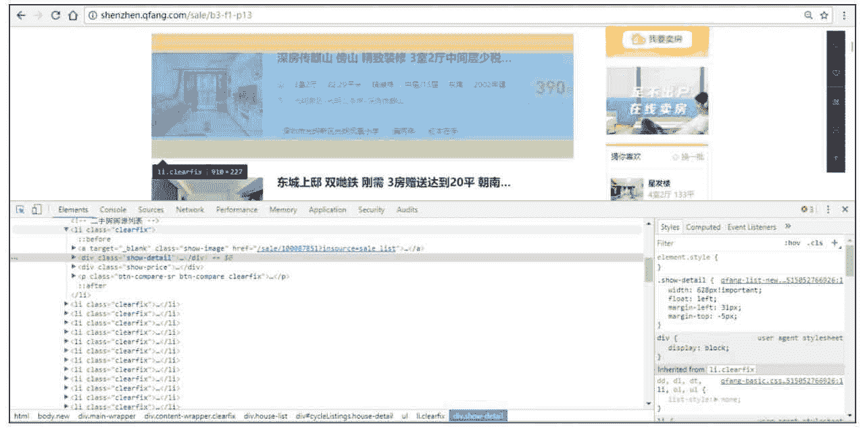
Task: Reload the page with the refresh icon
Action: (56, 15)
